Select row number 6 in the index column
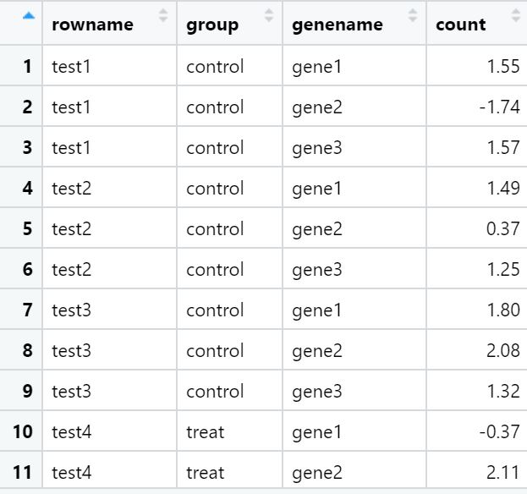This screenshot has width=527, height=494. pyautogui.click(x=28, y=269)
